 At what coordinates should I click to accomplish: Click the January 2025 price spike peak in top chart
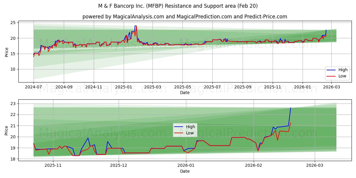[x=136, y=26]
